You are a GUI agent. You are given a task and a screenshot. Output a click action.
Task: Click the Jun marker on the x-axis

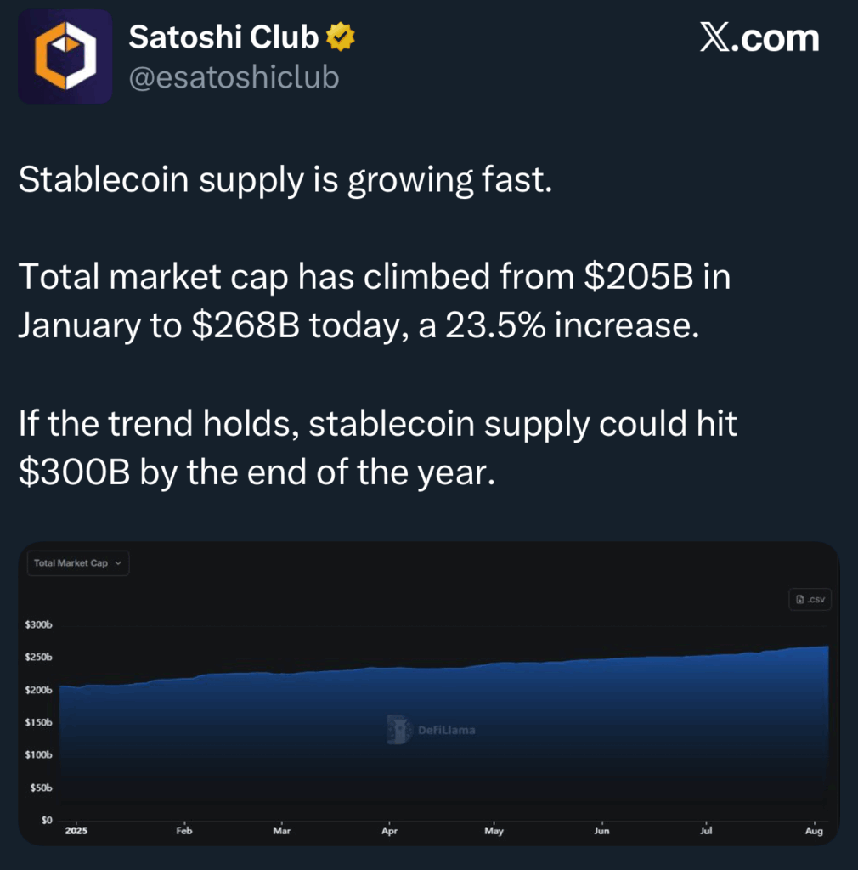601,831
